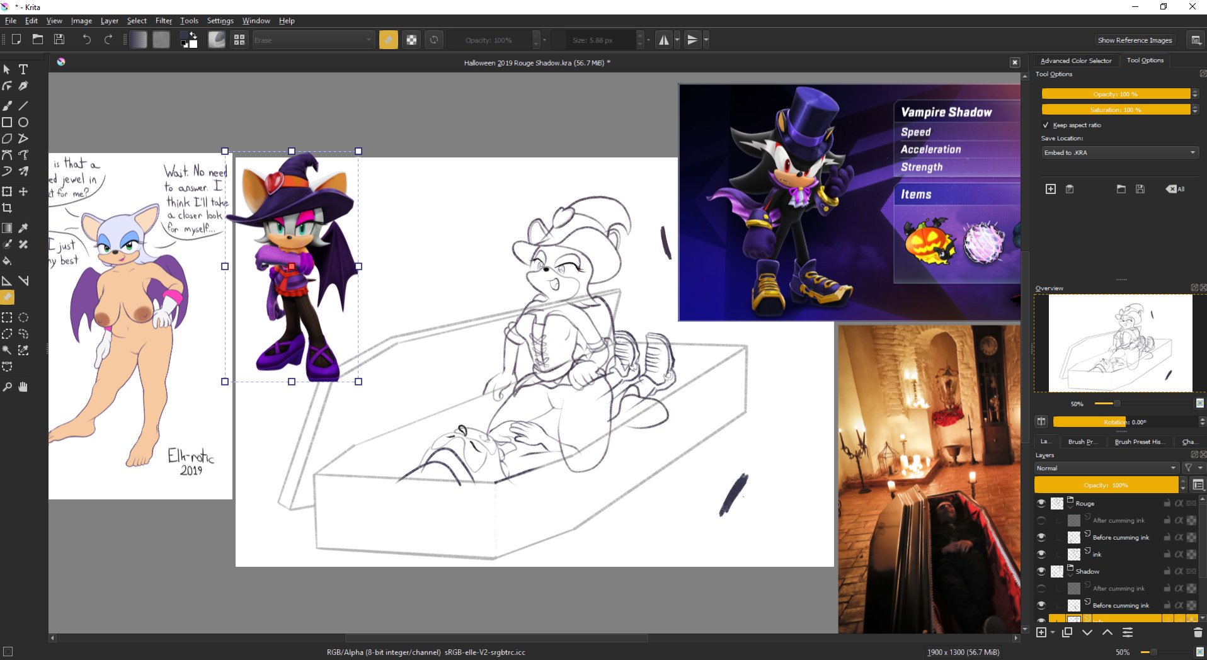Toggle eraser mode in the toolbar
This screenshot has width=1207, height=660.
coord(389,40)
